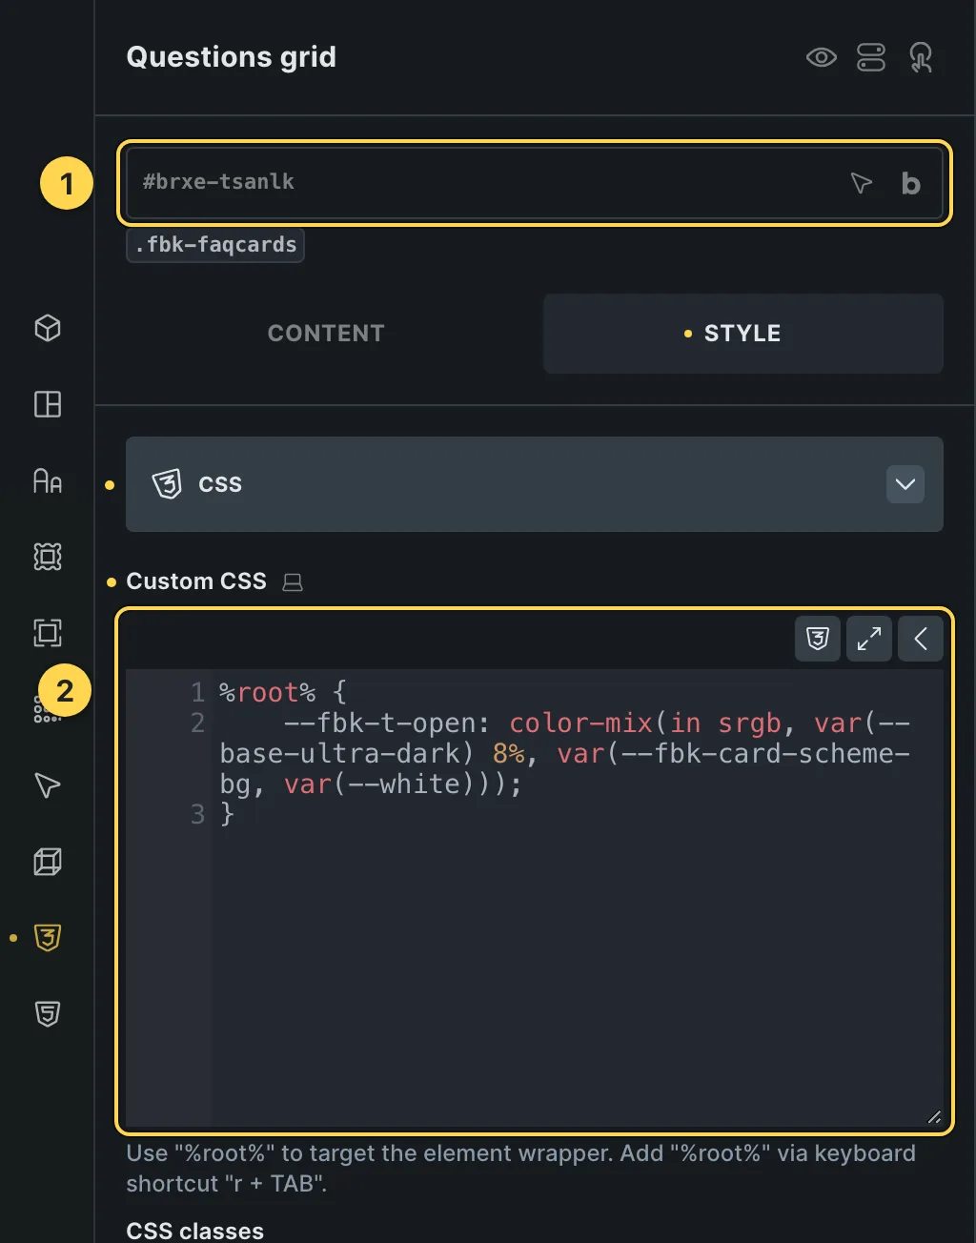The height and width of the screenshot is (1243, 976).
Task: Click the %root% selector on line 1
Action: tap(268, 692)
